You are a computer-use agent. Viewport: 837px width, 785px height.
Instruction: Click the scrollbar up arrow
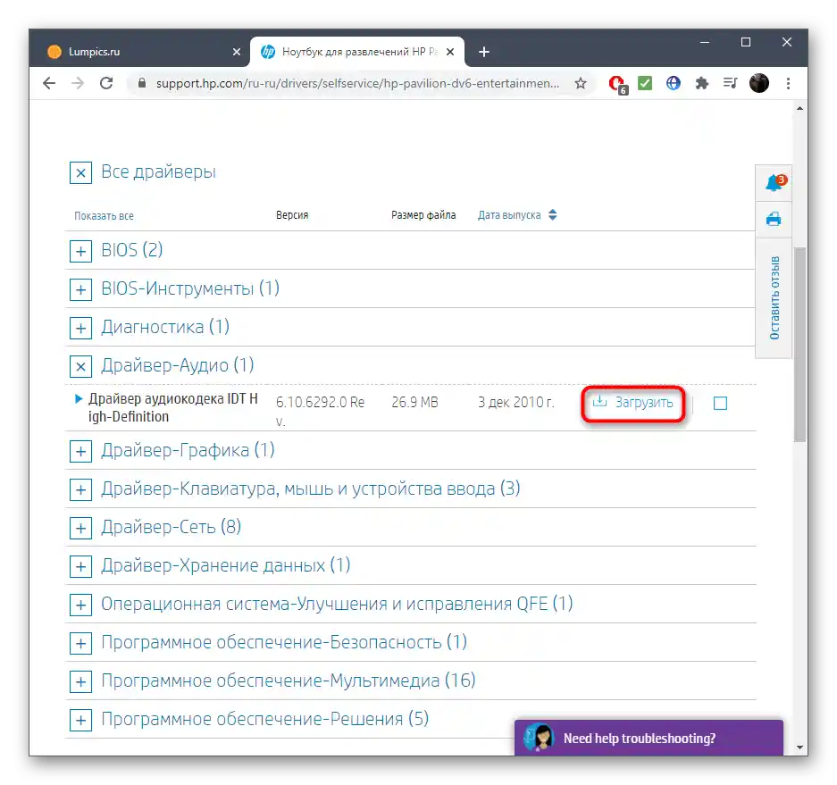(x=799, y=108)
